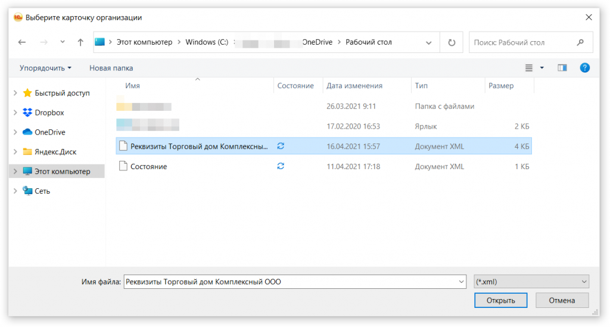Click the view layout icon
This screenshot has width=610, height=327.
pos(528,68)
